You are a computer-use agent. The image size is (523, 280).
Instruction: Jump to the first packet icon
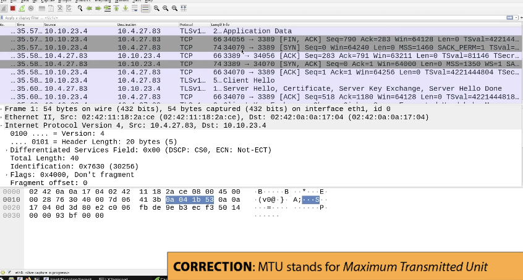(117, 9)
